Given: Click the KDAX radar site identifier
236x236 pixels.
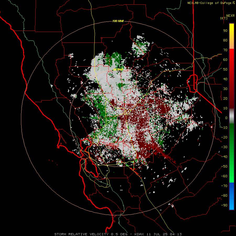Looking at the screenshot, I should pyautogui.click(x=139, y=234).
